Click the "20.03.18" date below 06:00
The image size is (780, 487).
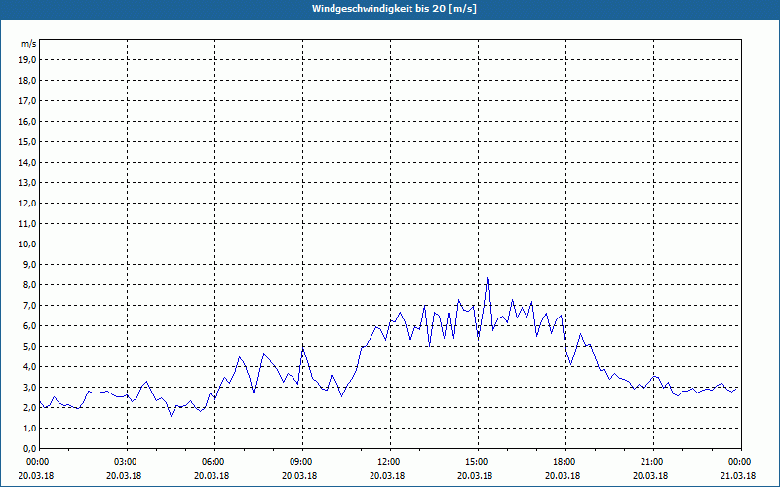212,476
